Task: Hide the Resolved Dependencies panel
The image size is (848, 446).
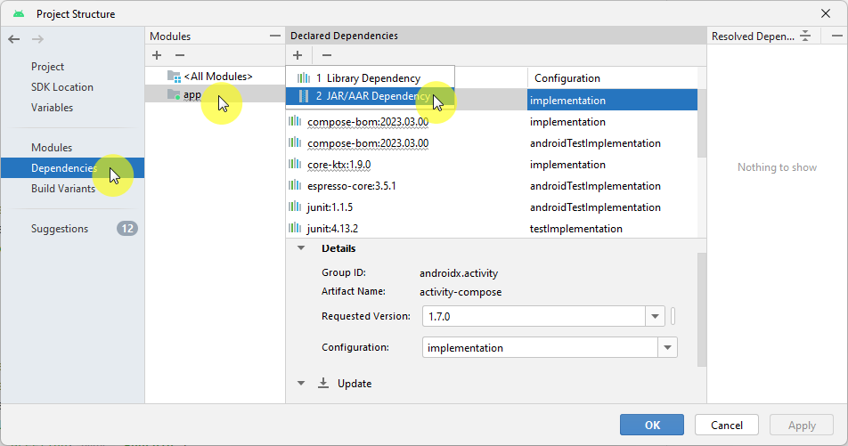Action: [x=836, y=36]
